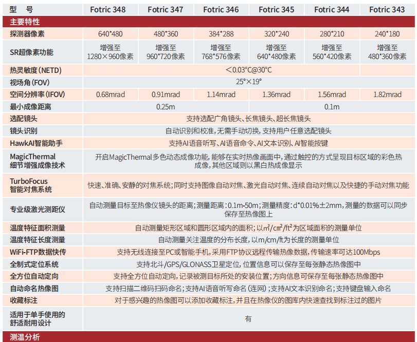This screenshot has height=342, width=417.
Task: Click the Fotric 347 column header
Action: pyautogui.click(x=165, y=9)
